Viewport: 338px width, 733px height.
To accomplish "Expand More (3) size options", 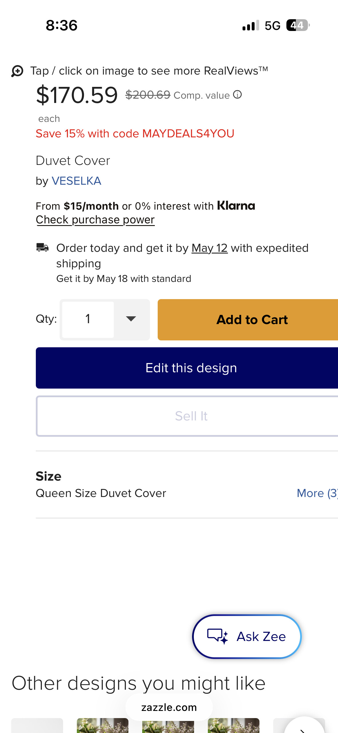I will tap(317, 493).
